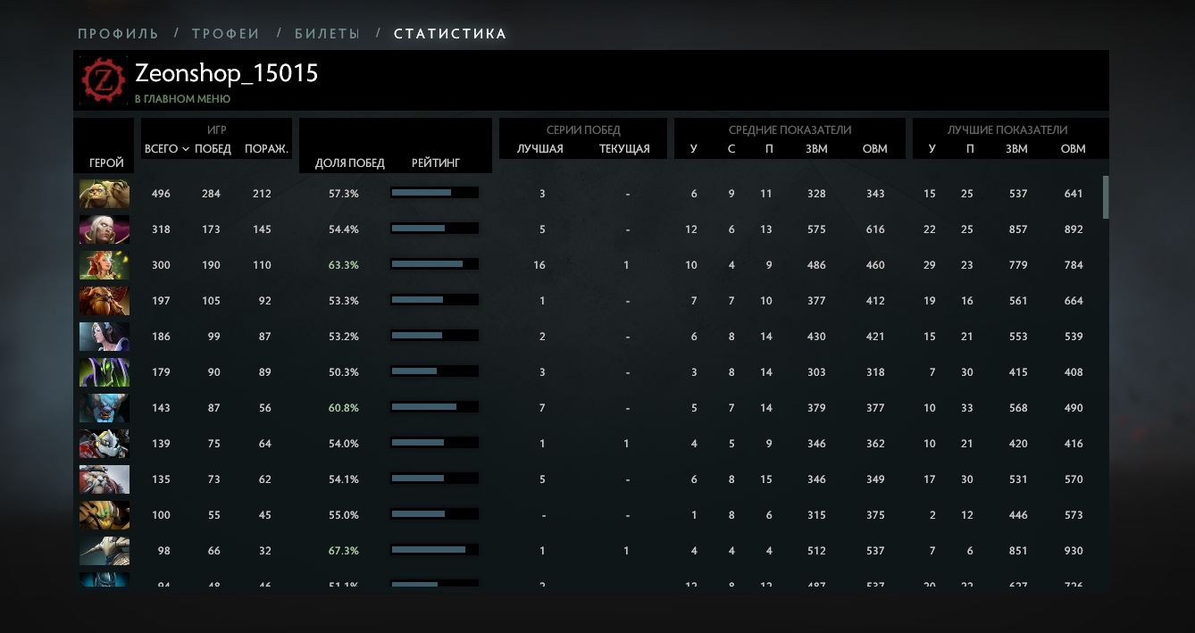Image resolution: width=1195 pixels, height=633 pixels.
Task: Toggle the sort arrow beside ВСЕГО
Action: [x=186, y=149]
